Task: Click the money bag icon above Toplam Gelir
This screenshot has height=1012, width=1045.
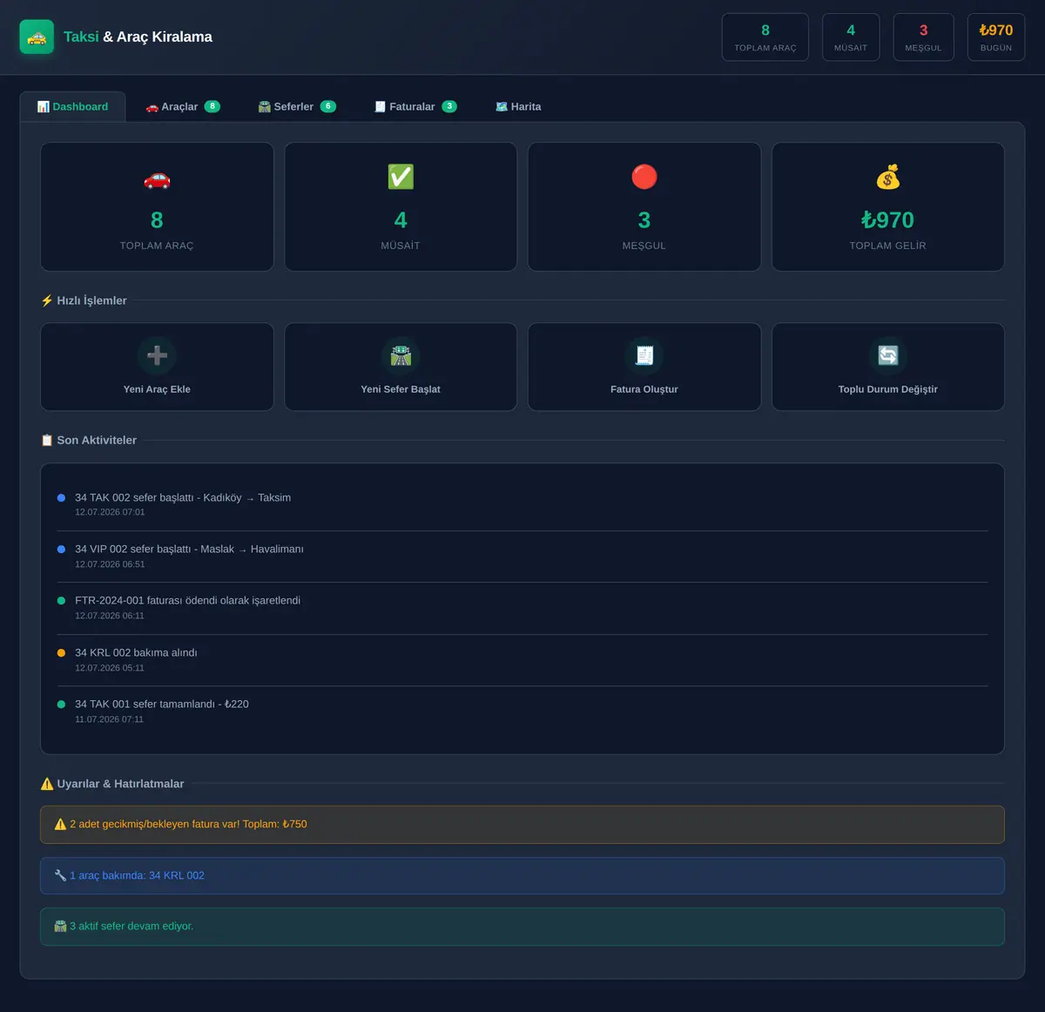Action: [x=888, y=178]
